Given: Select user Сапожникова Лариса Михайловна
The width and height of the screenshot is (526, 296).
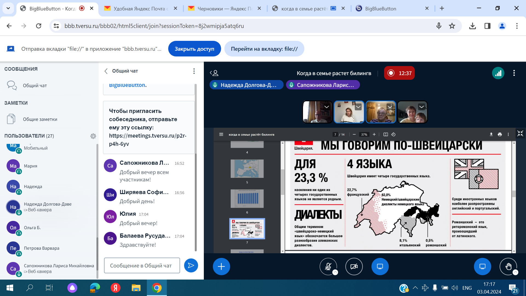Looking at the screenshot, I should (49, 269).
